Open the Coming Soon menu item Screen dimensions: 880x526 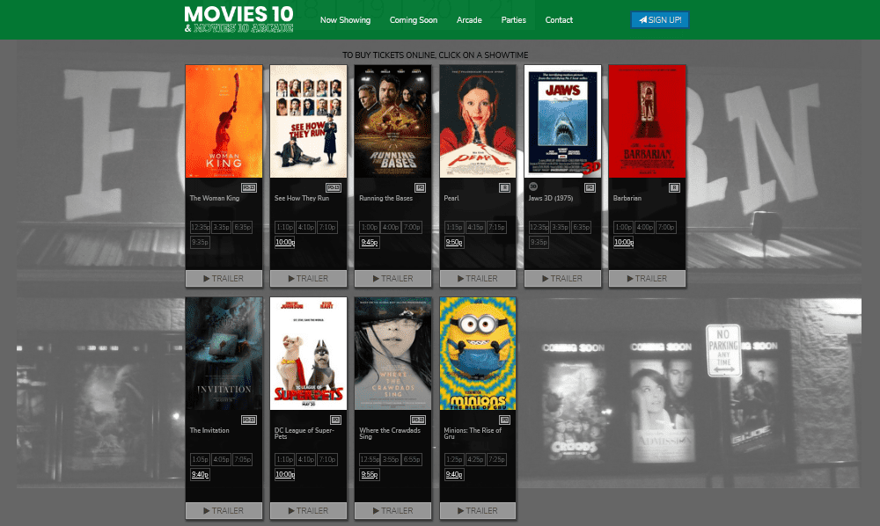click(413, 20)
